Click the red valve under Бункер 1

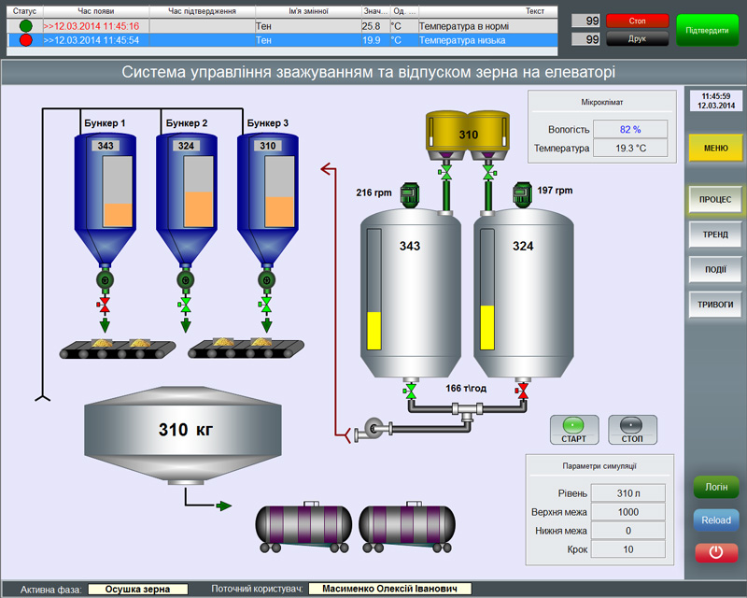(x=105, y=306)
